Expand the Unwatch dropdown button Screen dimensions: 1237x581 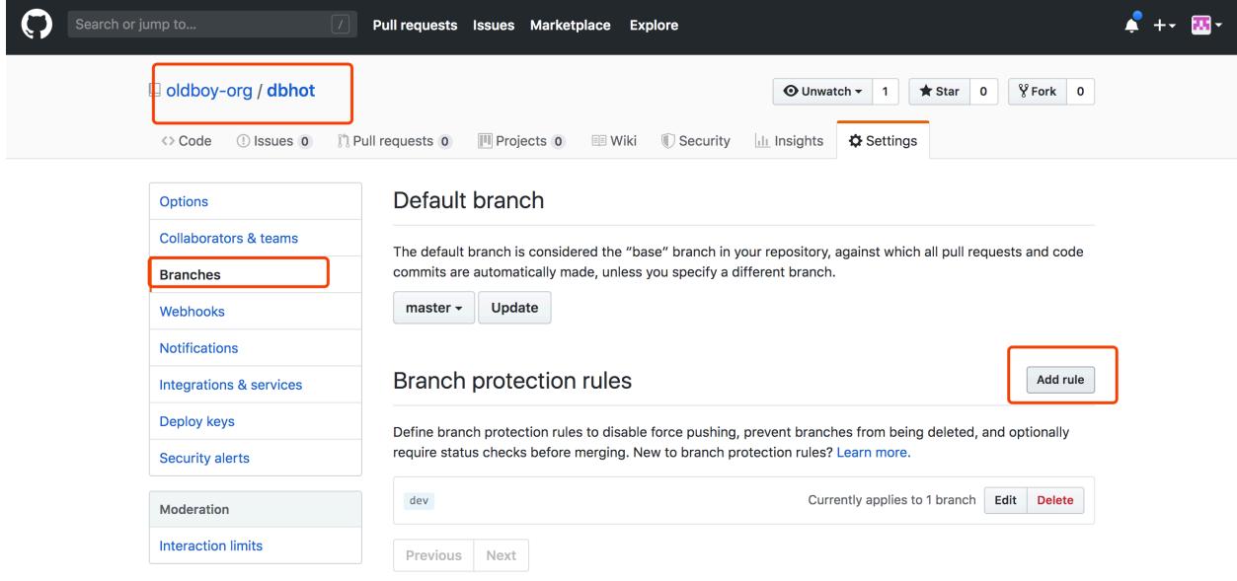click(822, 92)
